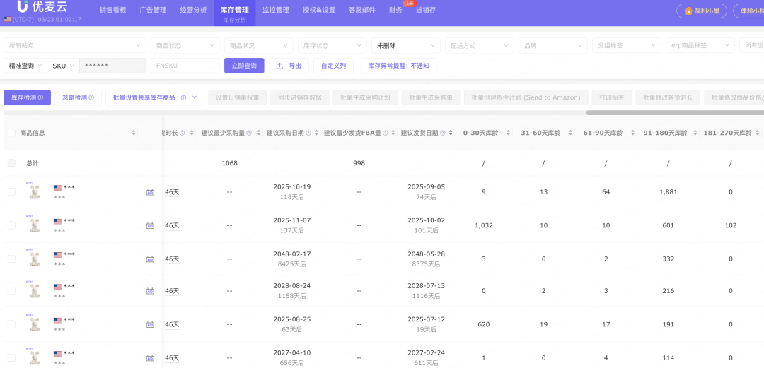
Task: Open the 精准查询 match-type dropdown
Action: pos(25,66)
